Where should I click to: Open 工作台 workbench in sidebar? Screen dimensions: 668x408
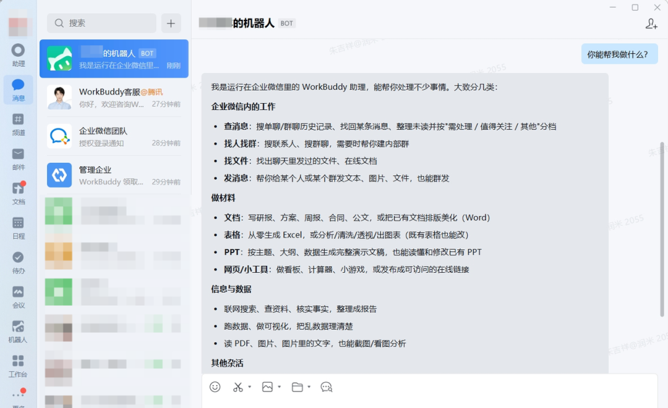18,366
